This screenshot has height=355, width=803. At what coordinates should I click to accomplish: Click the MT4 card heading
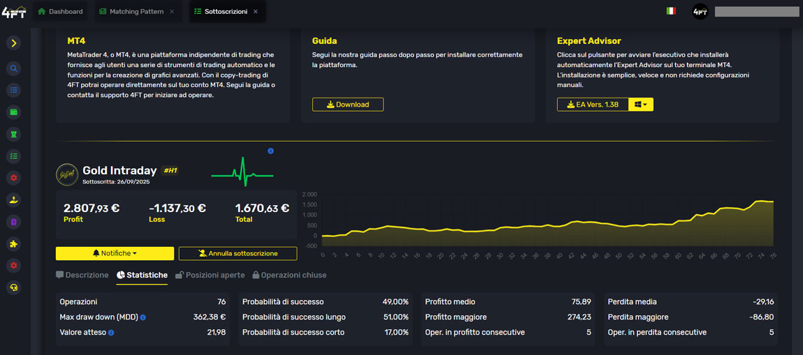click(76, 41)
